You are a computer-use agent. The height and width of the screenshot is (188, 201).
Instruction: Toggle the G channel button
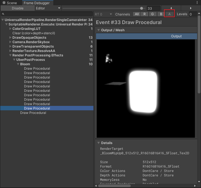(153, 14)
